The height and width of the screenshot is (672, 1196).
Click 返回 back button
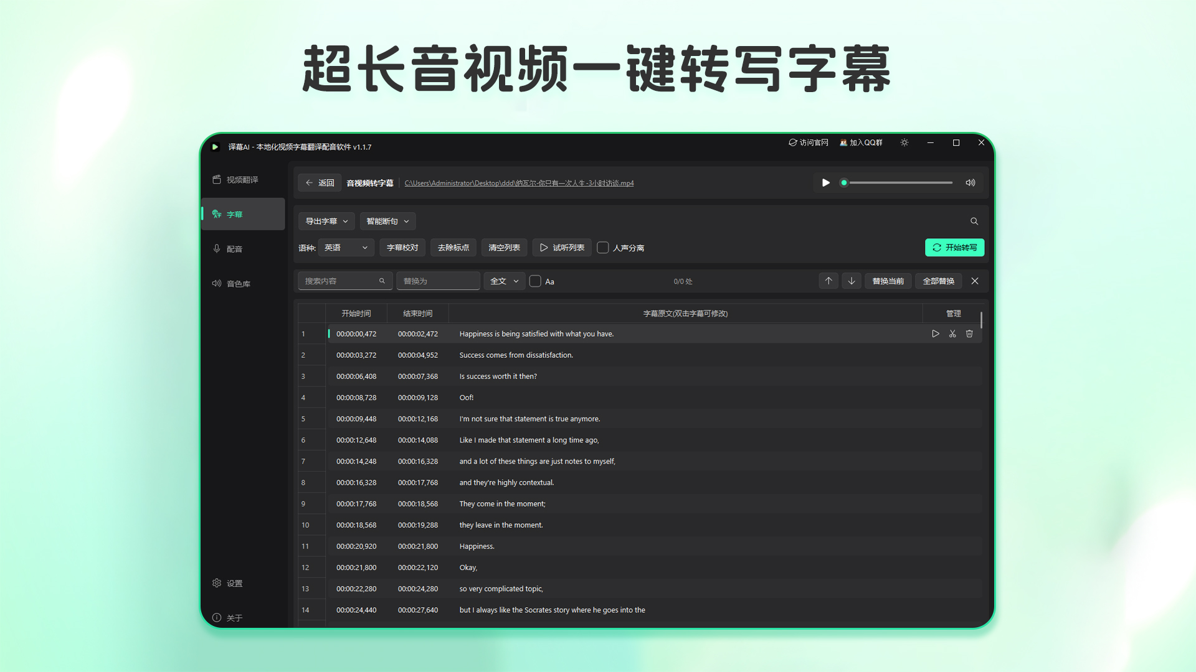tap(320, 183)
